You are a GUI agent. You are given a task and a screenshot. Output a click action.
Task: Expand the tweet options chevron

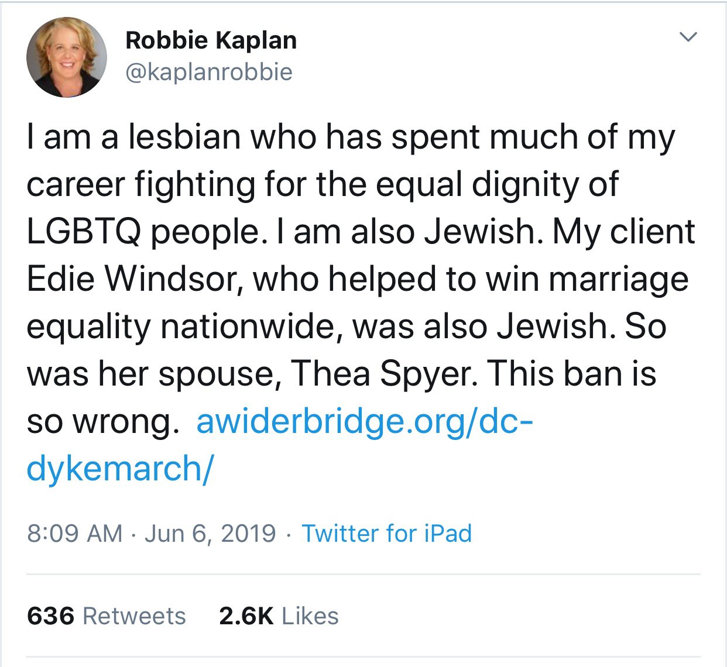click(688, 37)
